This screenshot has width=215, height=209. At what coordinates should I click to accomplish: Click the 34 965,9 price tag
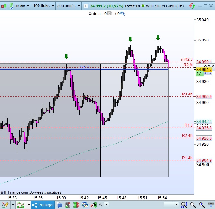click(x=204, y=96)
